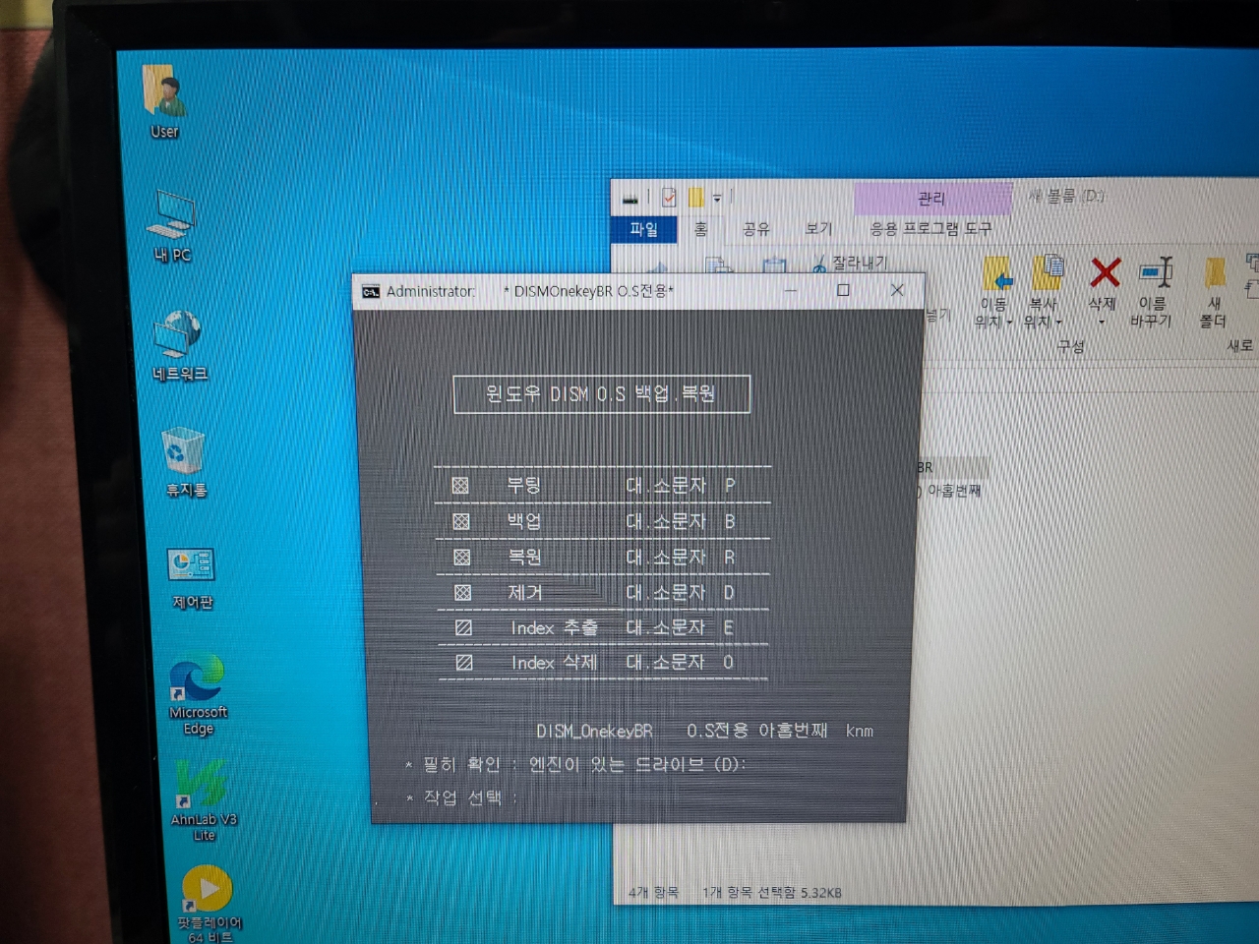Click the 필히 확인 drive (D:) line
Viewport: 1259px width, 944px height.
pyautogui.click(x=575, y=764)
